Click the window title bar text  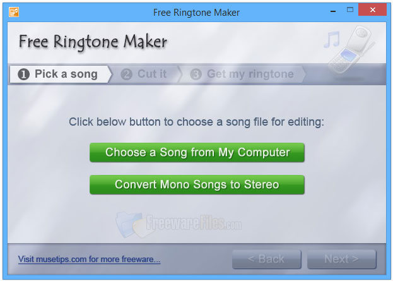(197, 13)
